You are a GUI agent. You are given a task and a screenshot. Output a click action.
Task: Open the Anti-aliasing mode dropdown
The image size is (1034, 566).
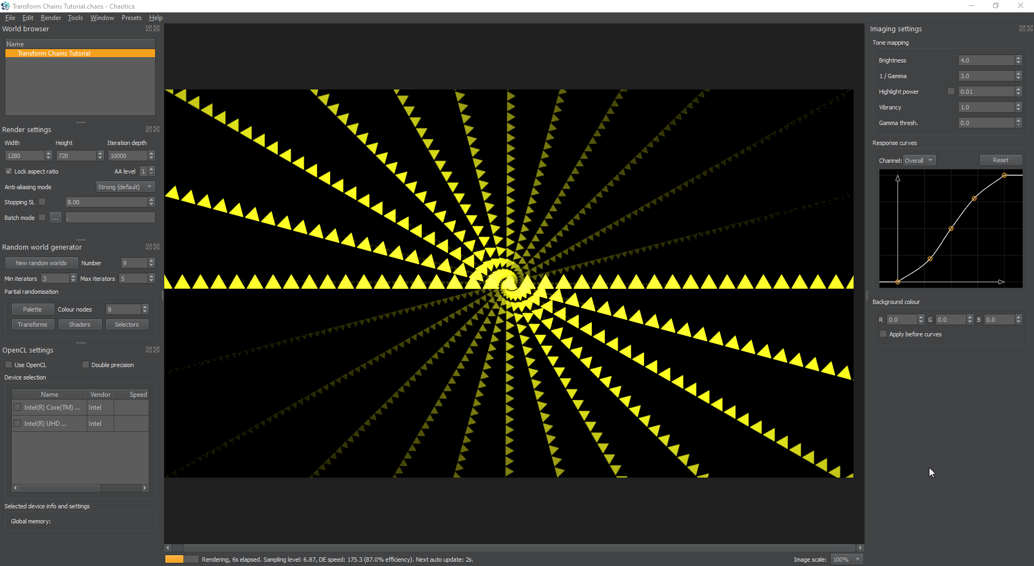click(x=125, y=187)
